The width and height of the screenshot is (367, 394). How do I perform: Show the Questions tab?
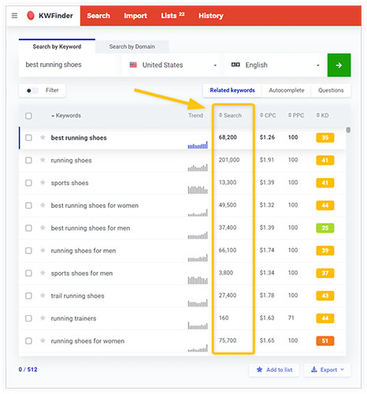[x=331, y=91]
